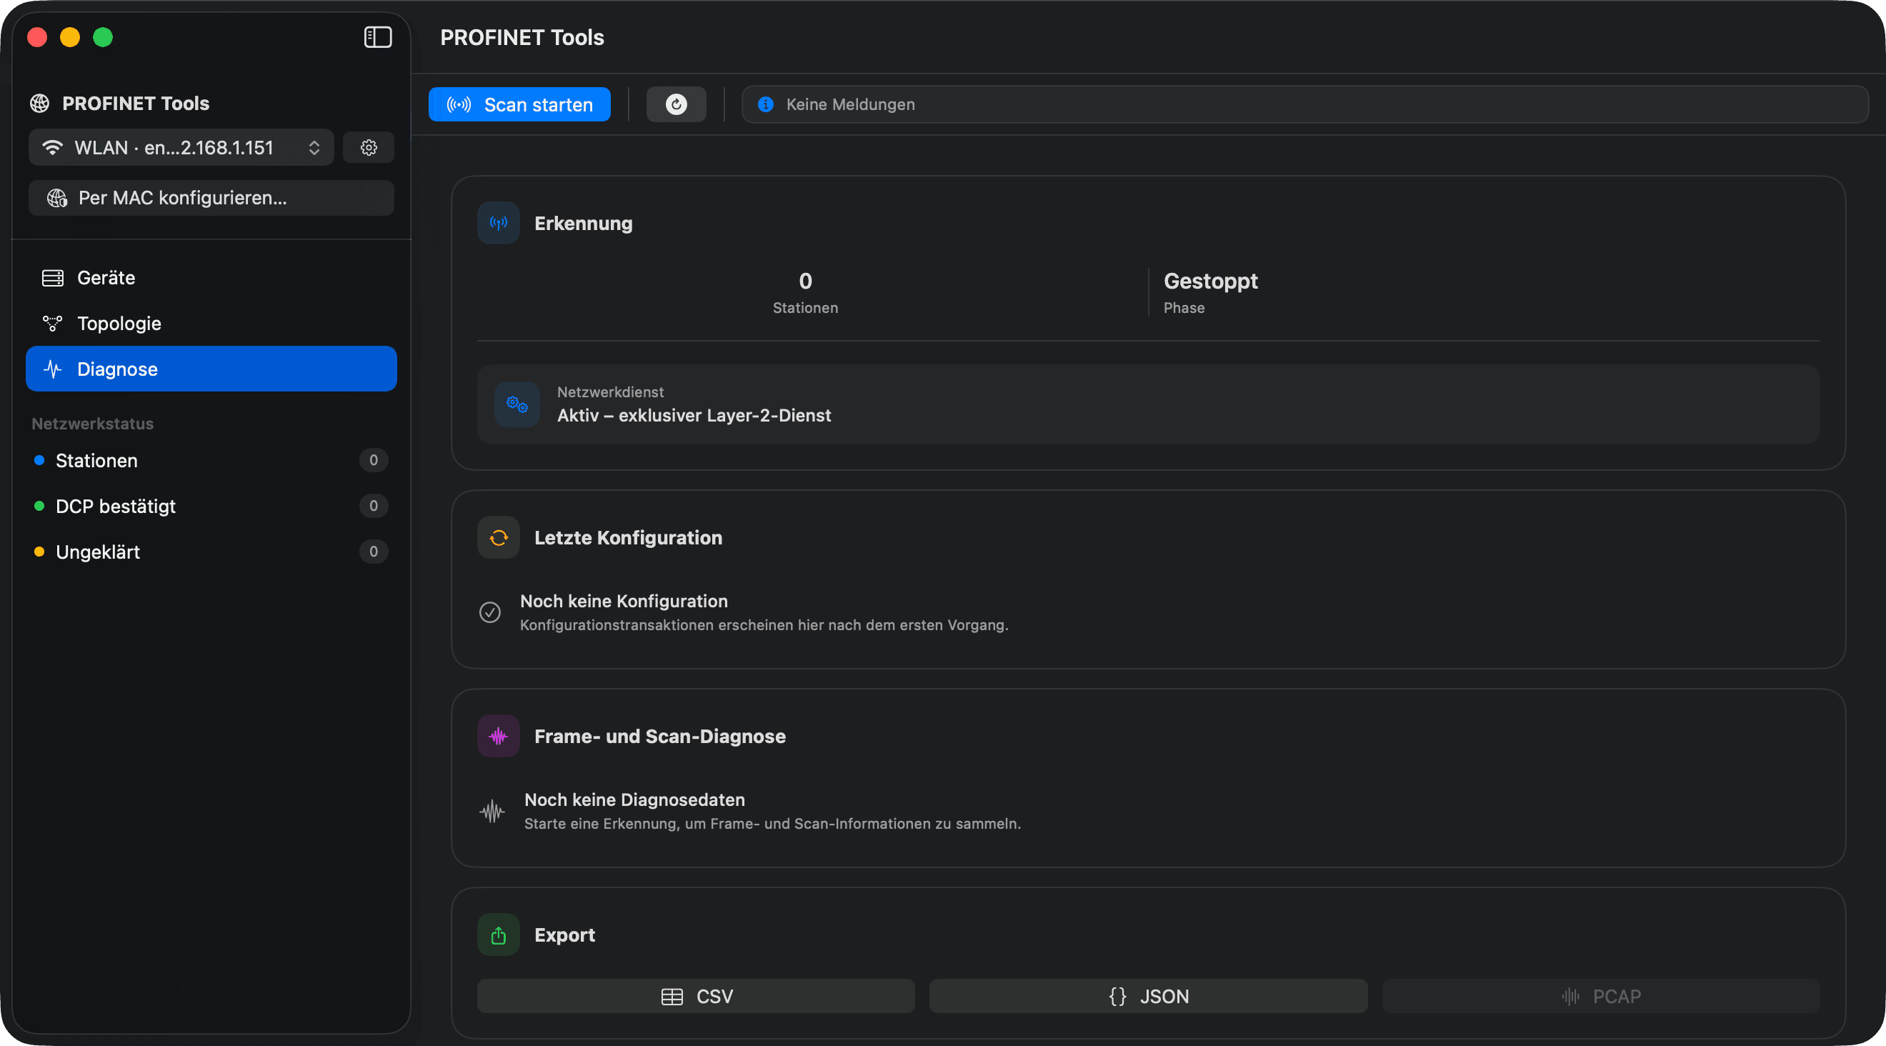Screen dimensions: 1886x1046
Task: Open the WLAN interface dropdown
Action: coord(181,148)
